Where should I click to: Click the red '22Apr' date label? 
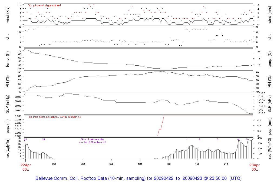pos(26,165)
